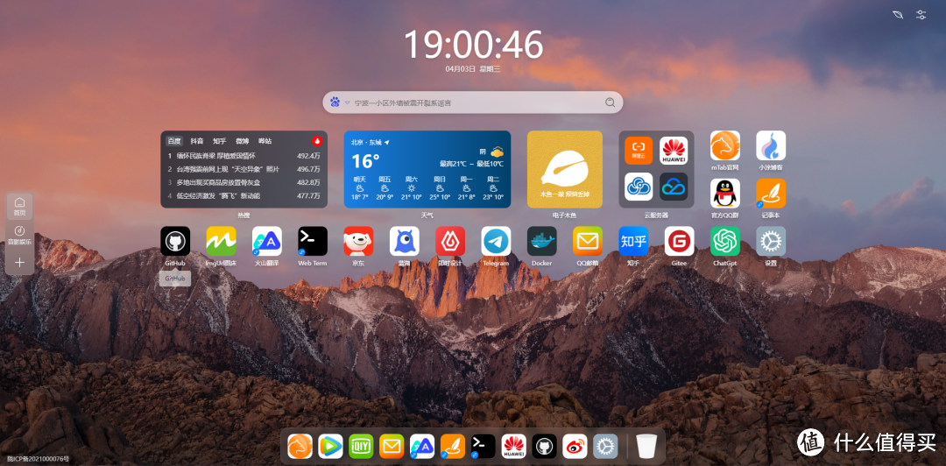Image resolution: width=946 pixels, height=466 pixels.
Task: Switch to 音影娱乐 in the left sidebar
Action: coord(20,235)
